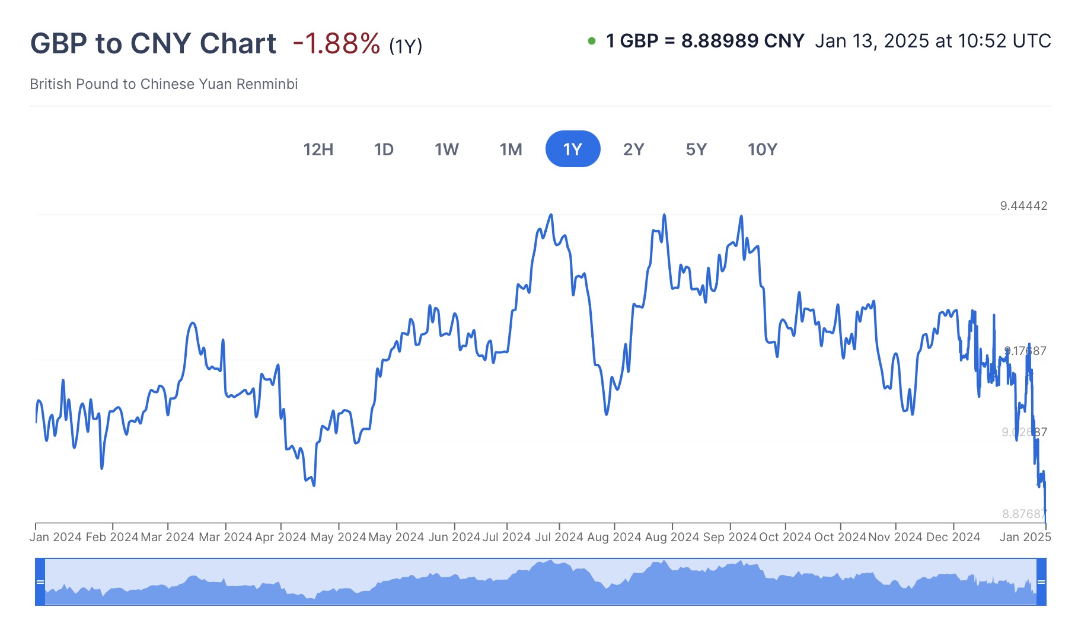Choose the 1W time period
1078x620 pixels.
(446, 149)
